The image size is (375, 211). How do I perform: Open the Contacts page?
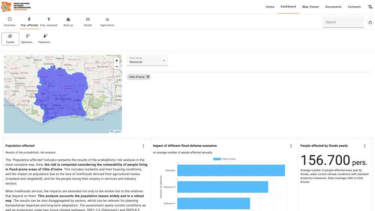pos(354,7)
